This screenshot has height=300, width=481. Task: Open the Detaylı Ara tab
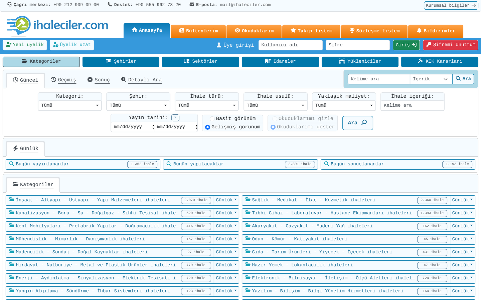[x=141, y=80]
